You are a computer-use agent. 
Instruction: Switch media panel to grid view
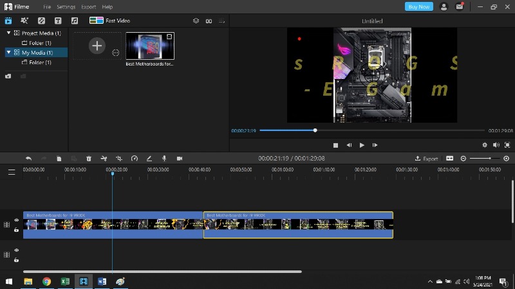209,21
